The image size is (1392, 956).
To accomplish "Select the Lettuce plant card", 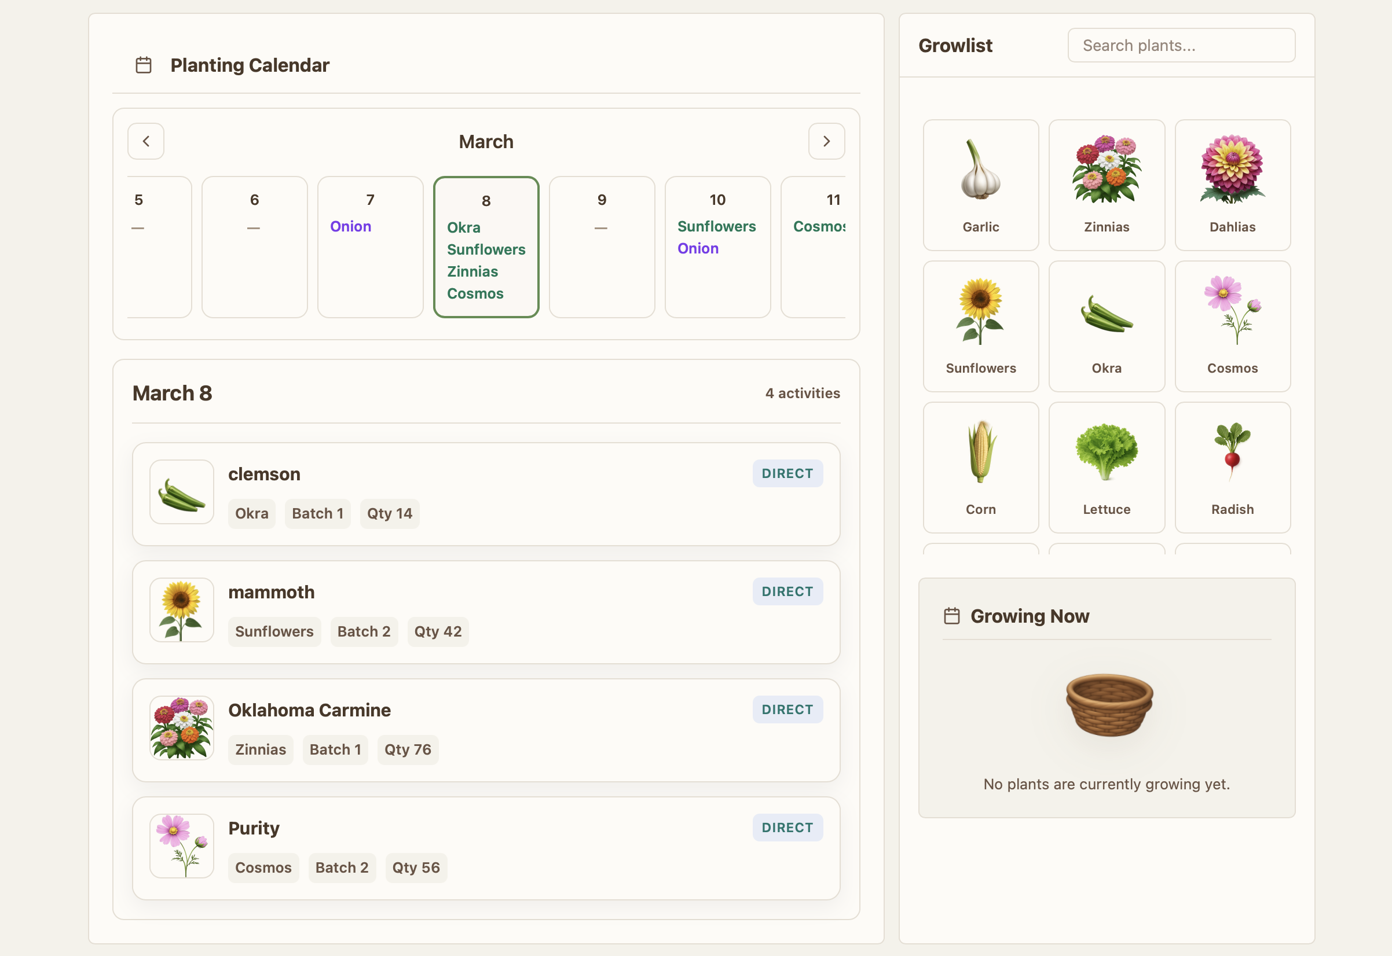I will pyautogui.click(x=1106, y=466).
